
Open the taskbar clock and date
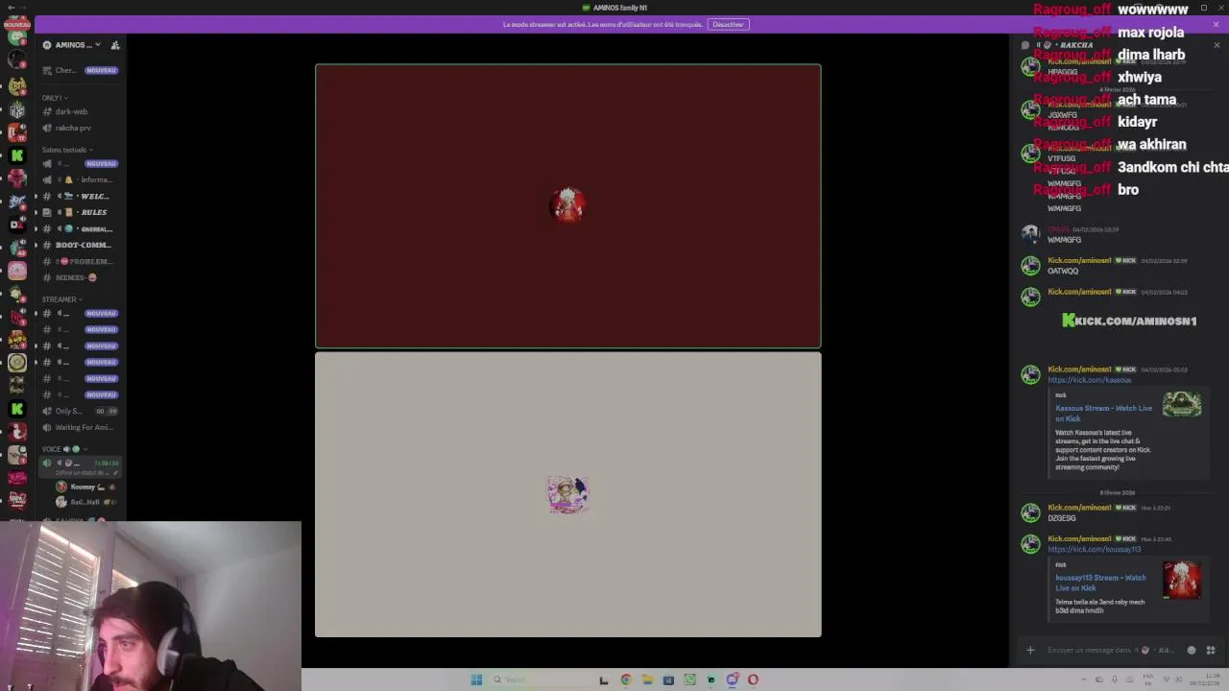[1207, 679]
